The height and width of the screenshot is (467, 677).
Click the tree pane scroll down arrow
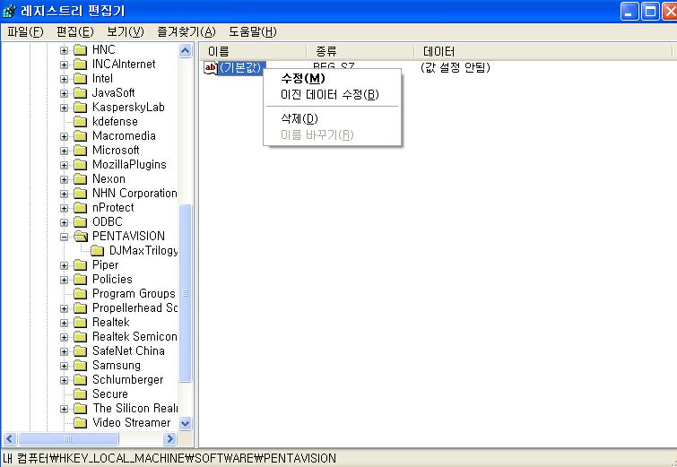(x=186, y=423)
